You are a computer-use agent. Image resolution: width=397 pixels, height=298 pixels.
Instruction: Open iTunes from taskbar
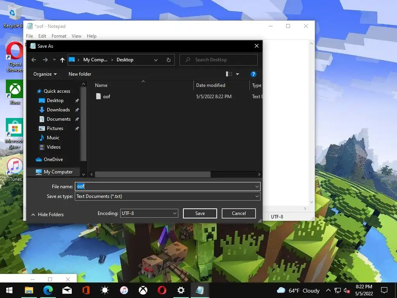coord(124,290)
